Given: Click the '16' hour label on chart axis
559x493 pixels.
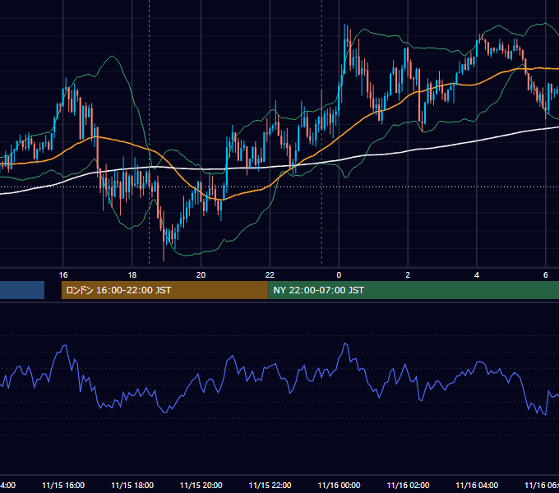Looking at the screenshot, I should tap(63, 275).
